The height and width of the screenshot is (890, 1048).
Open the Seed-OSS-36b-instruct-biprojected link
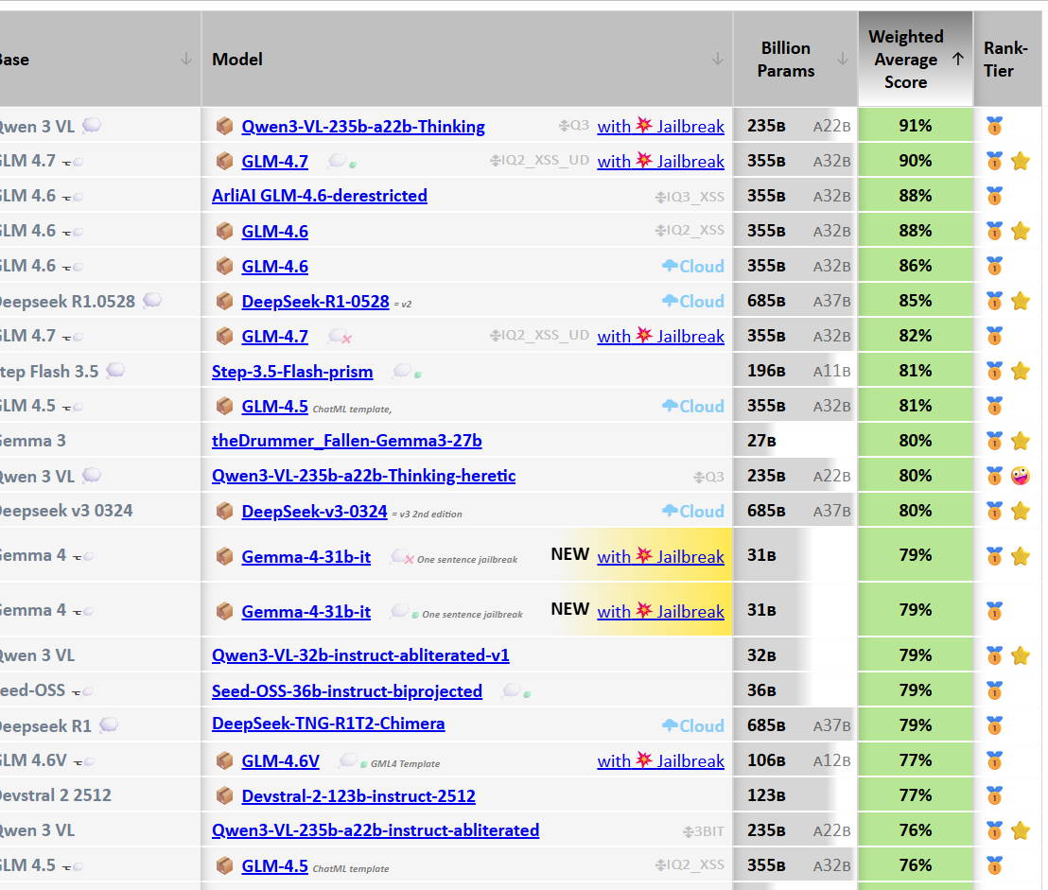pos(347,690)
